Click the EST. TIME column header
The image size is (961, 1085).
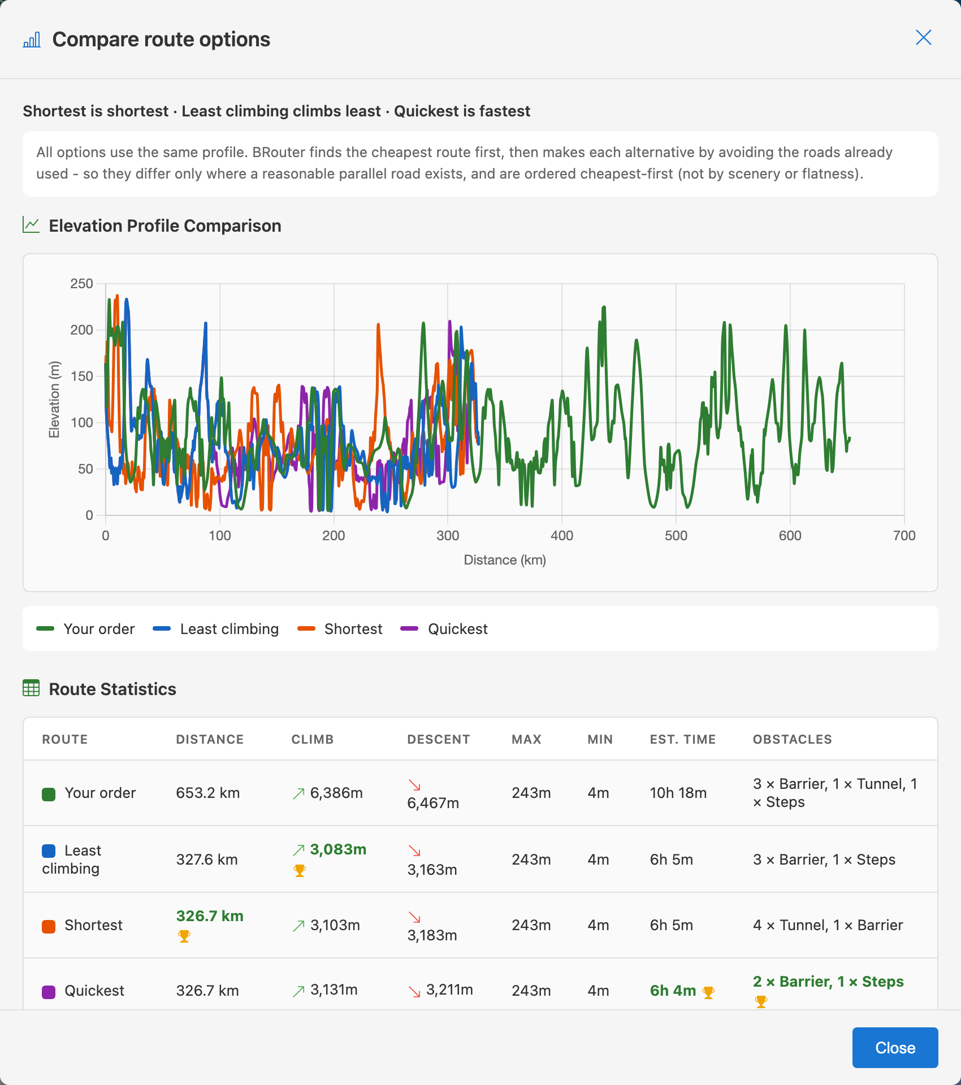[683, 739]
